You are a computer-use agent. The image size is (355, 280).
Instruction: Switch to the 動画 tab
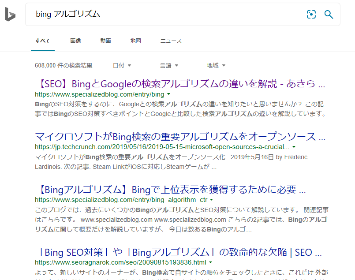105,41
